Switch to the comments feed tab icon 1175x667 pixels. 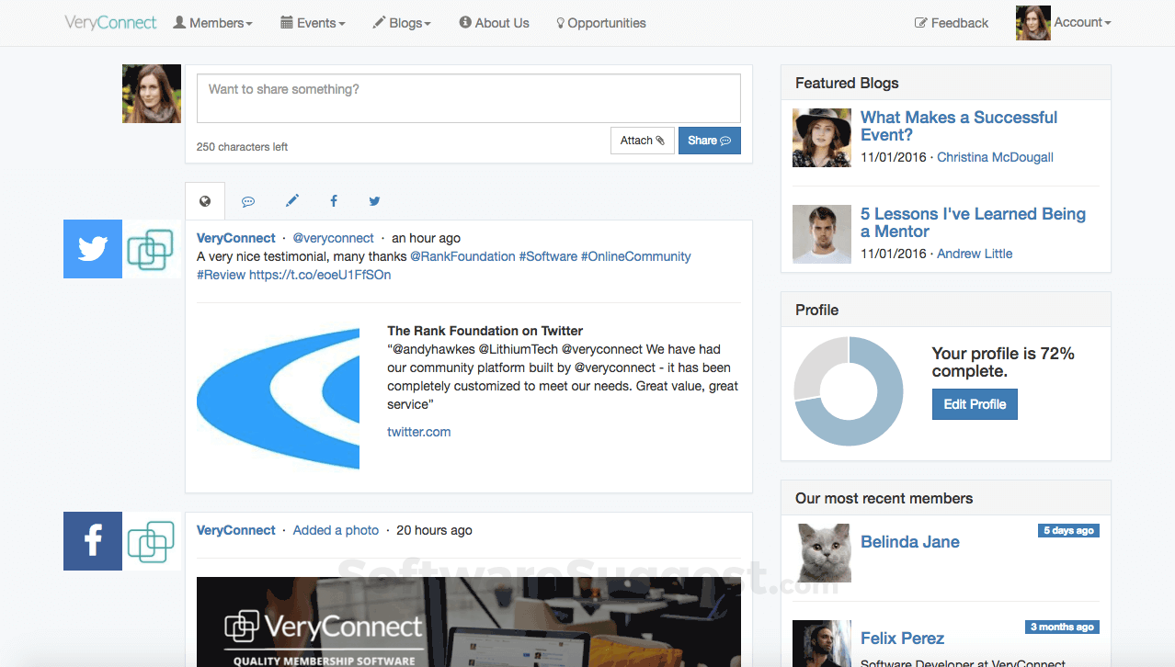[248, 201]
